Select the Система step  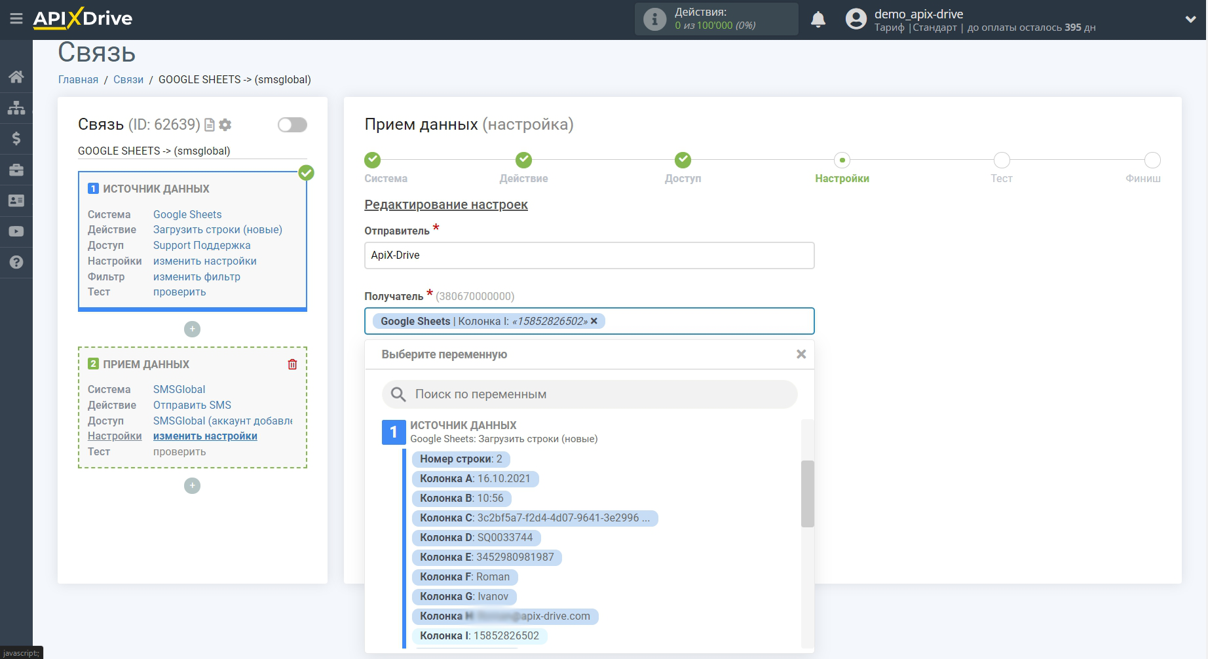point(373,160)
